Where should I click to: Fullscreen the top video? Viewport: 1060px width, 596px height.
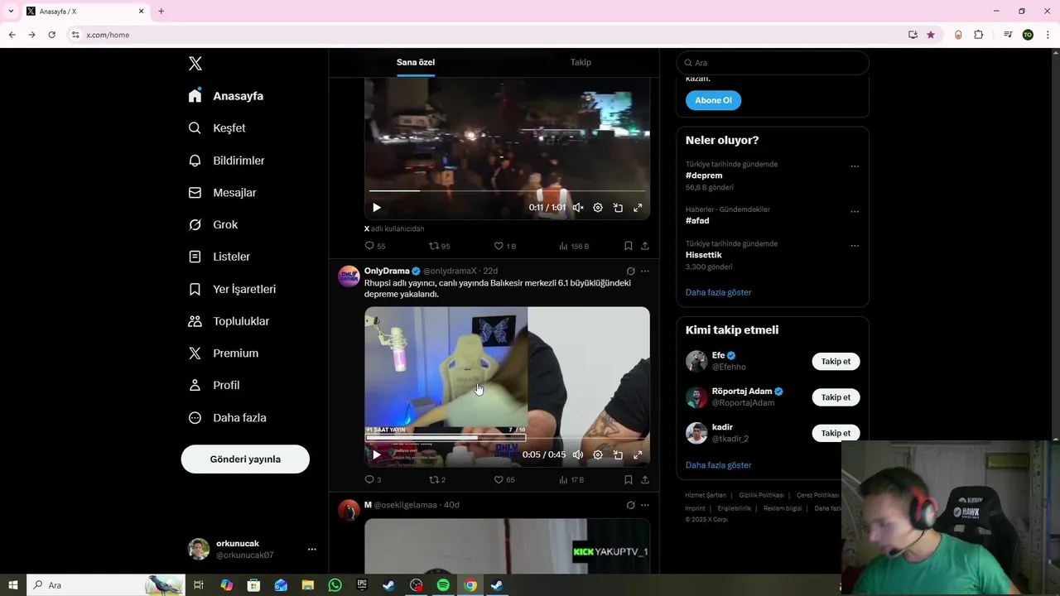coord(638,208)
